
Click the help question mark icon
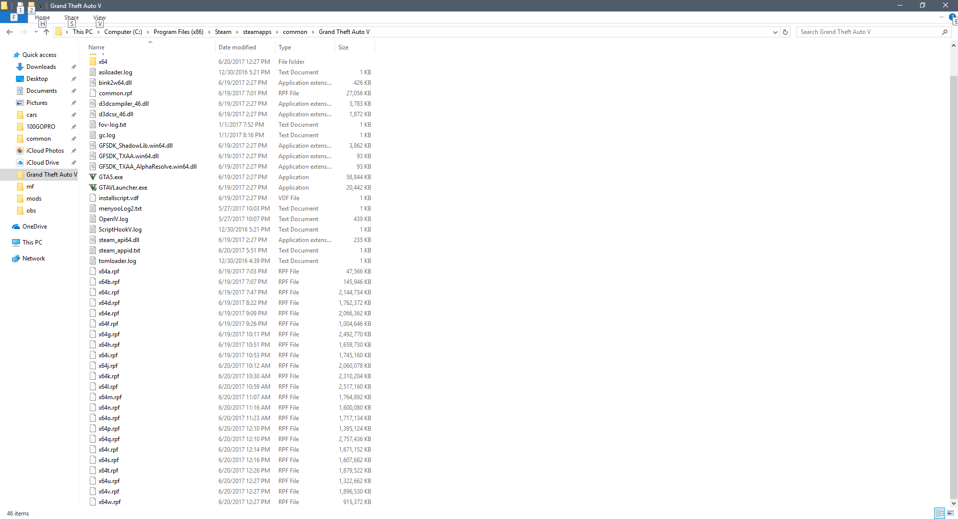pos(952,17)
